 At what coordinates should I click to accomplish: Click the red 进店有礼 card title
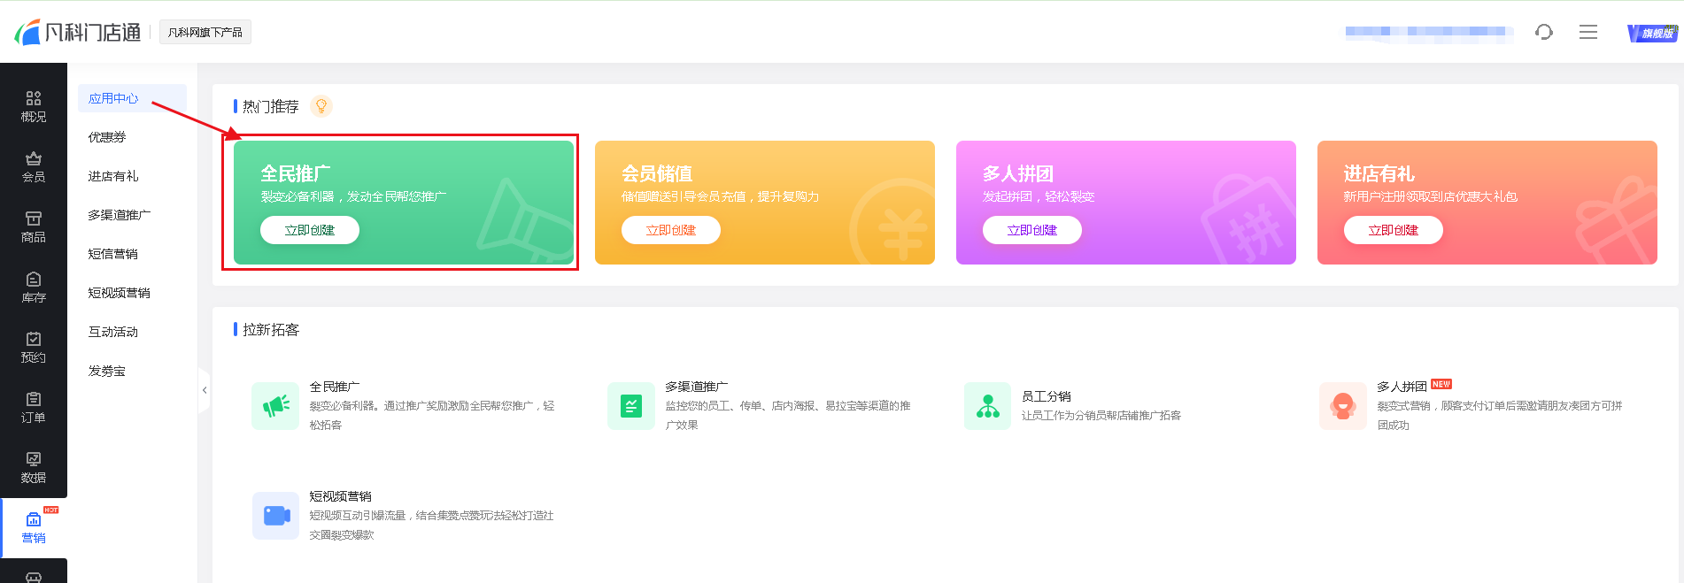coord(1379,173)
